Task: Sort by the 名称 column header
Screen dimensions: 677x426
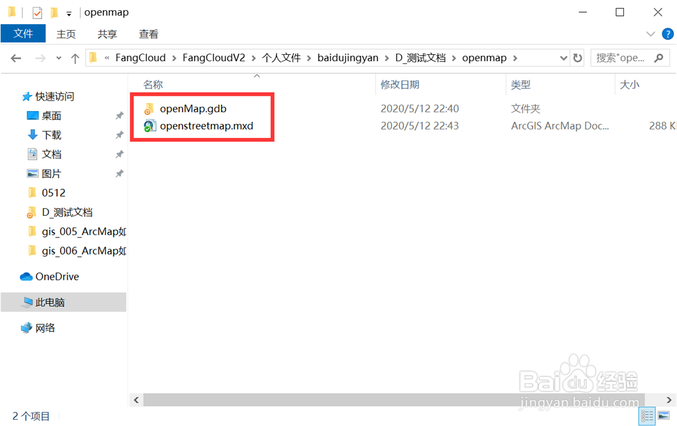Action: pyautogui.click(x=153, y=84)
